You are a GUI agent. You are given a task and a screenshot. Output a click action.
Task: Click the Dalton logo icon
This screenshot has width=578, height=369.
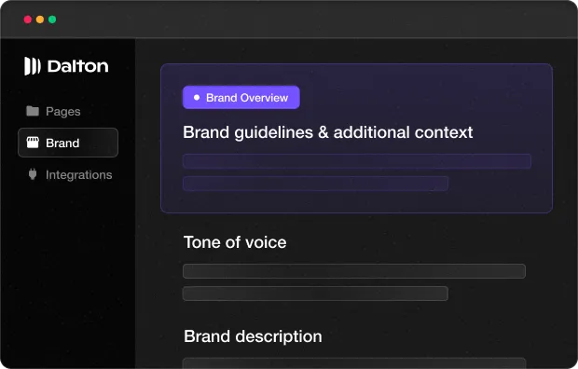coord(33,66)
